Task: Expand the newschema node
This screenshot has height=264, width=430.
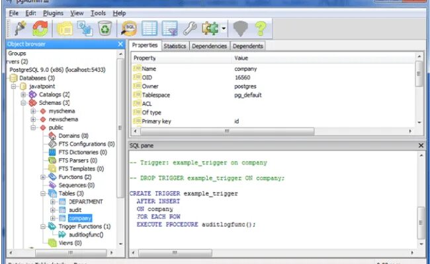Action: (33, 119)
